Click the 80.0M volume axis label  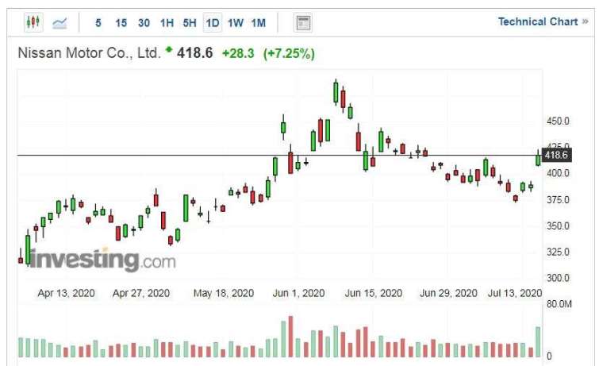click(x=559, y=304)
